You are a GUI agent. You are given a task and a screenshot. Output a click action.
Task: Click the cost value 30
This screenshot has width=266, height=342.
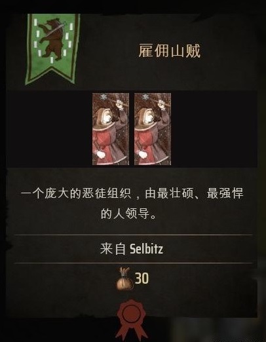(x=142, y=278)
